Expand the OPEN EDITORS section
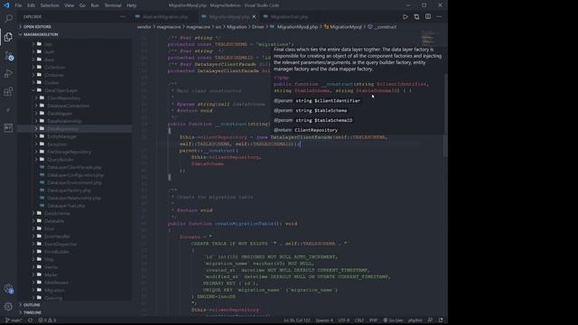 (x=37, y=27)
